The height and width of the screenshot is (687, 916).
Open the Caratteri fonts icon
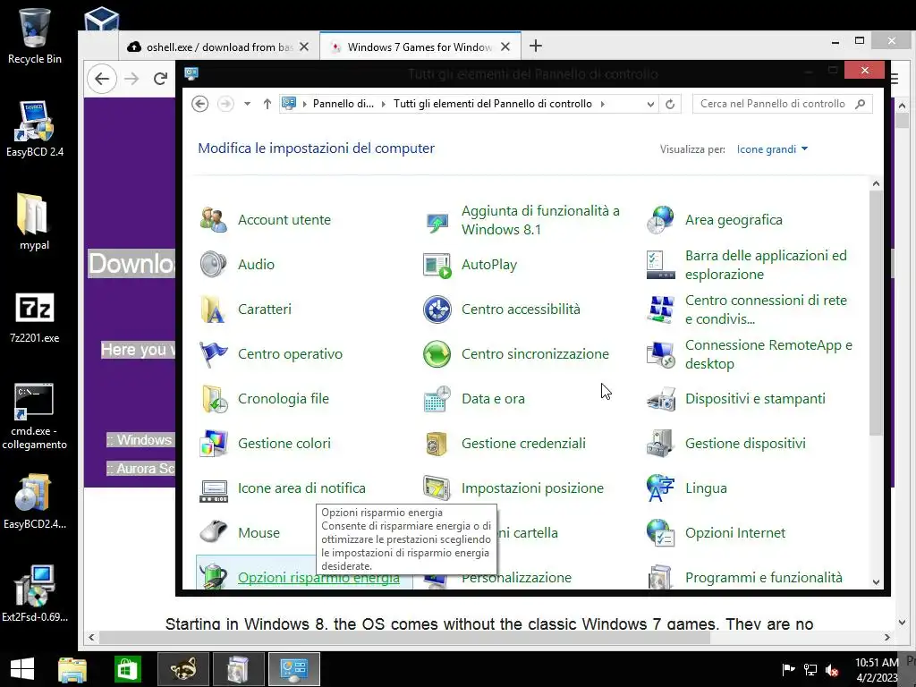(213, 310)
